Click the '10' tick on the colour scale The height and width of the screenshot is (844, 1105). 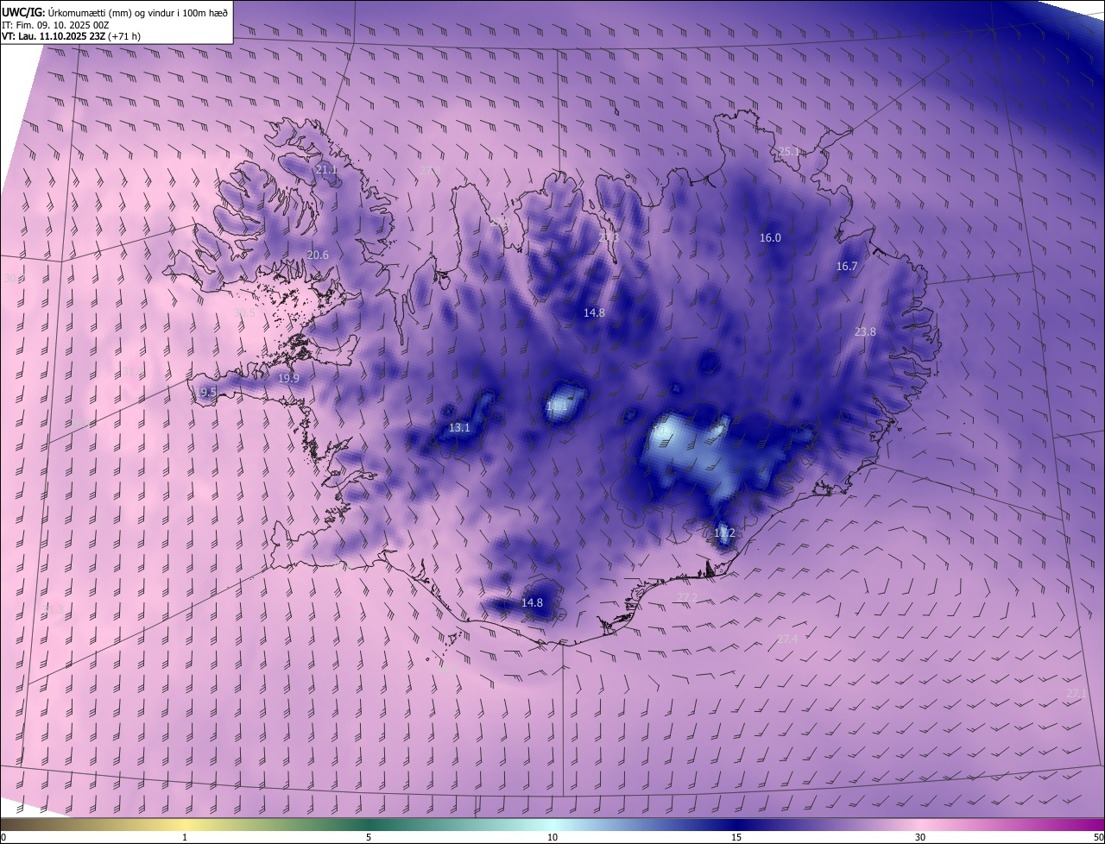(x=552, y=838)
